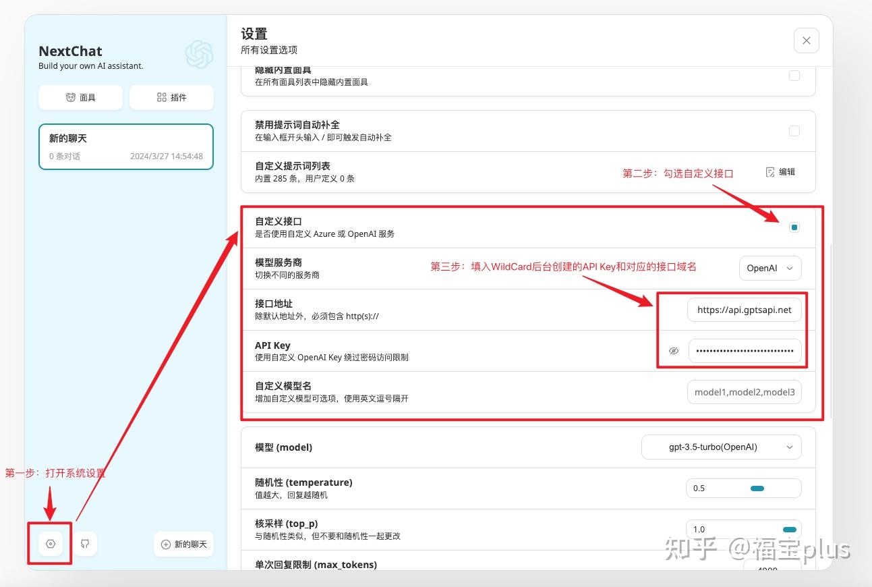Viewport: 872px width, 587px height.
Task: Enable 禁用提示词自动补全 option
Action: (794, 130)
